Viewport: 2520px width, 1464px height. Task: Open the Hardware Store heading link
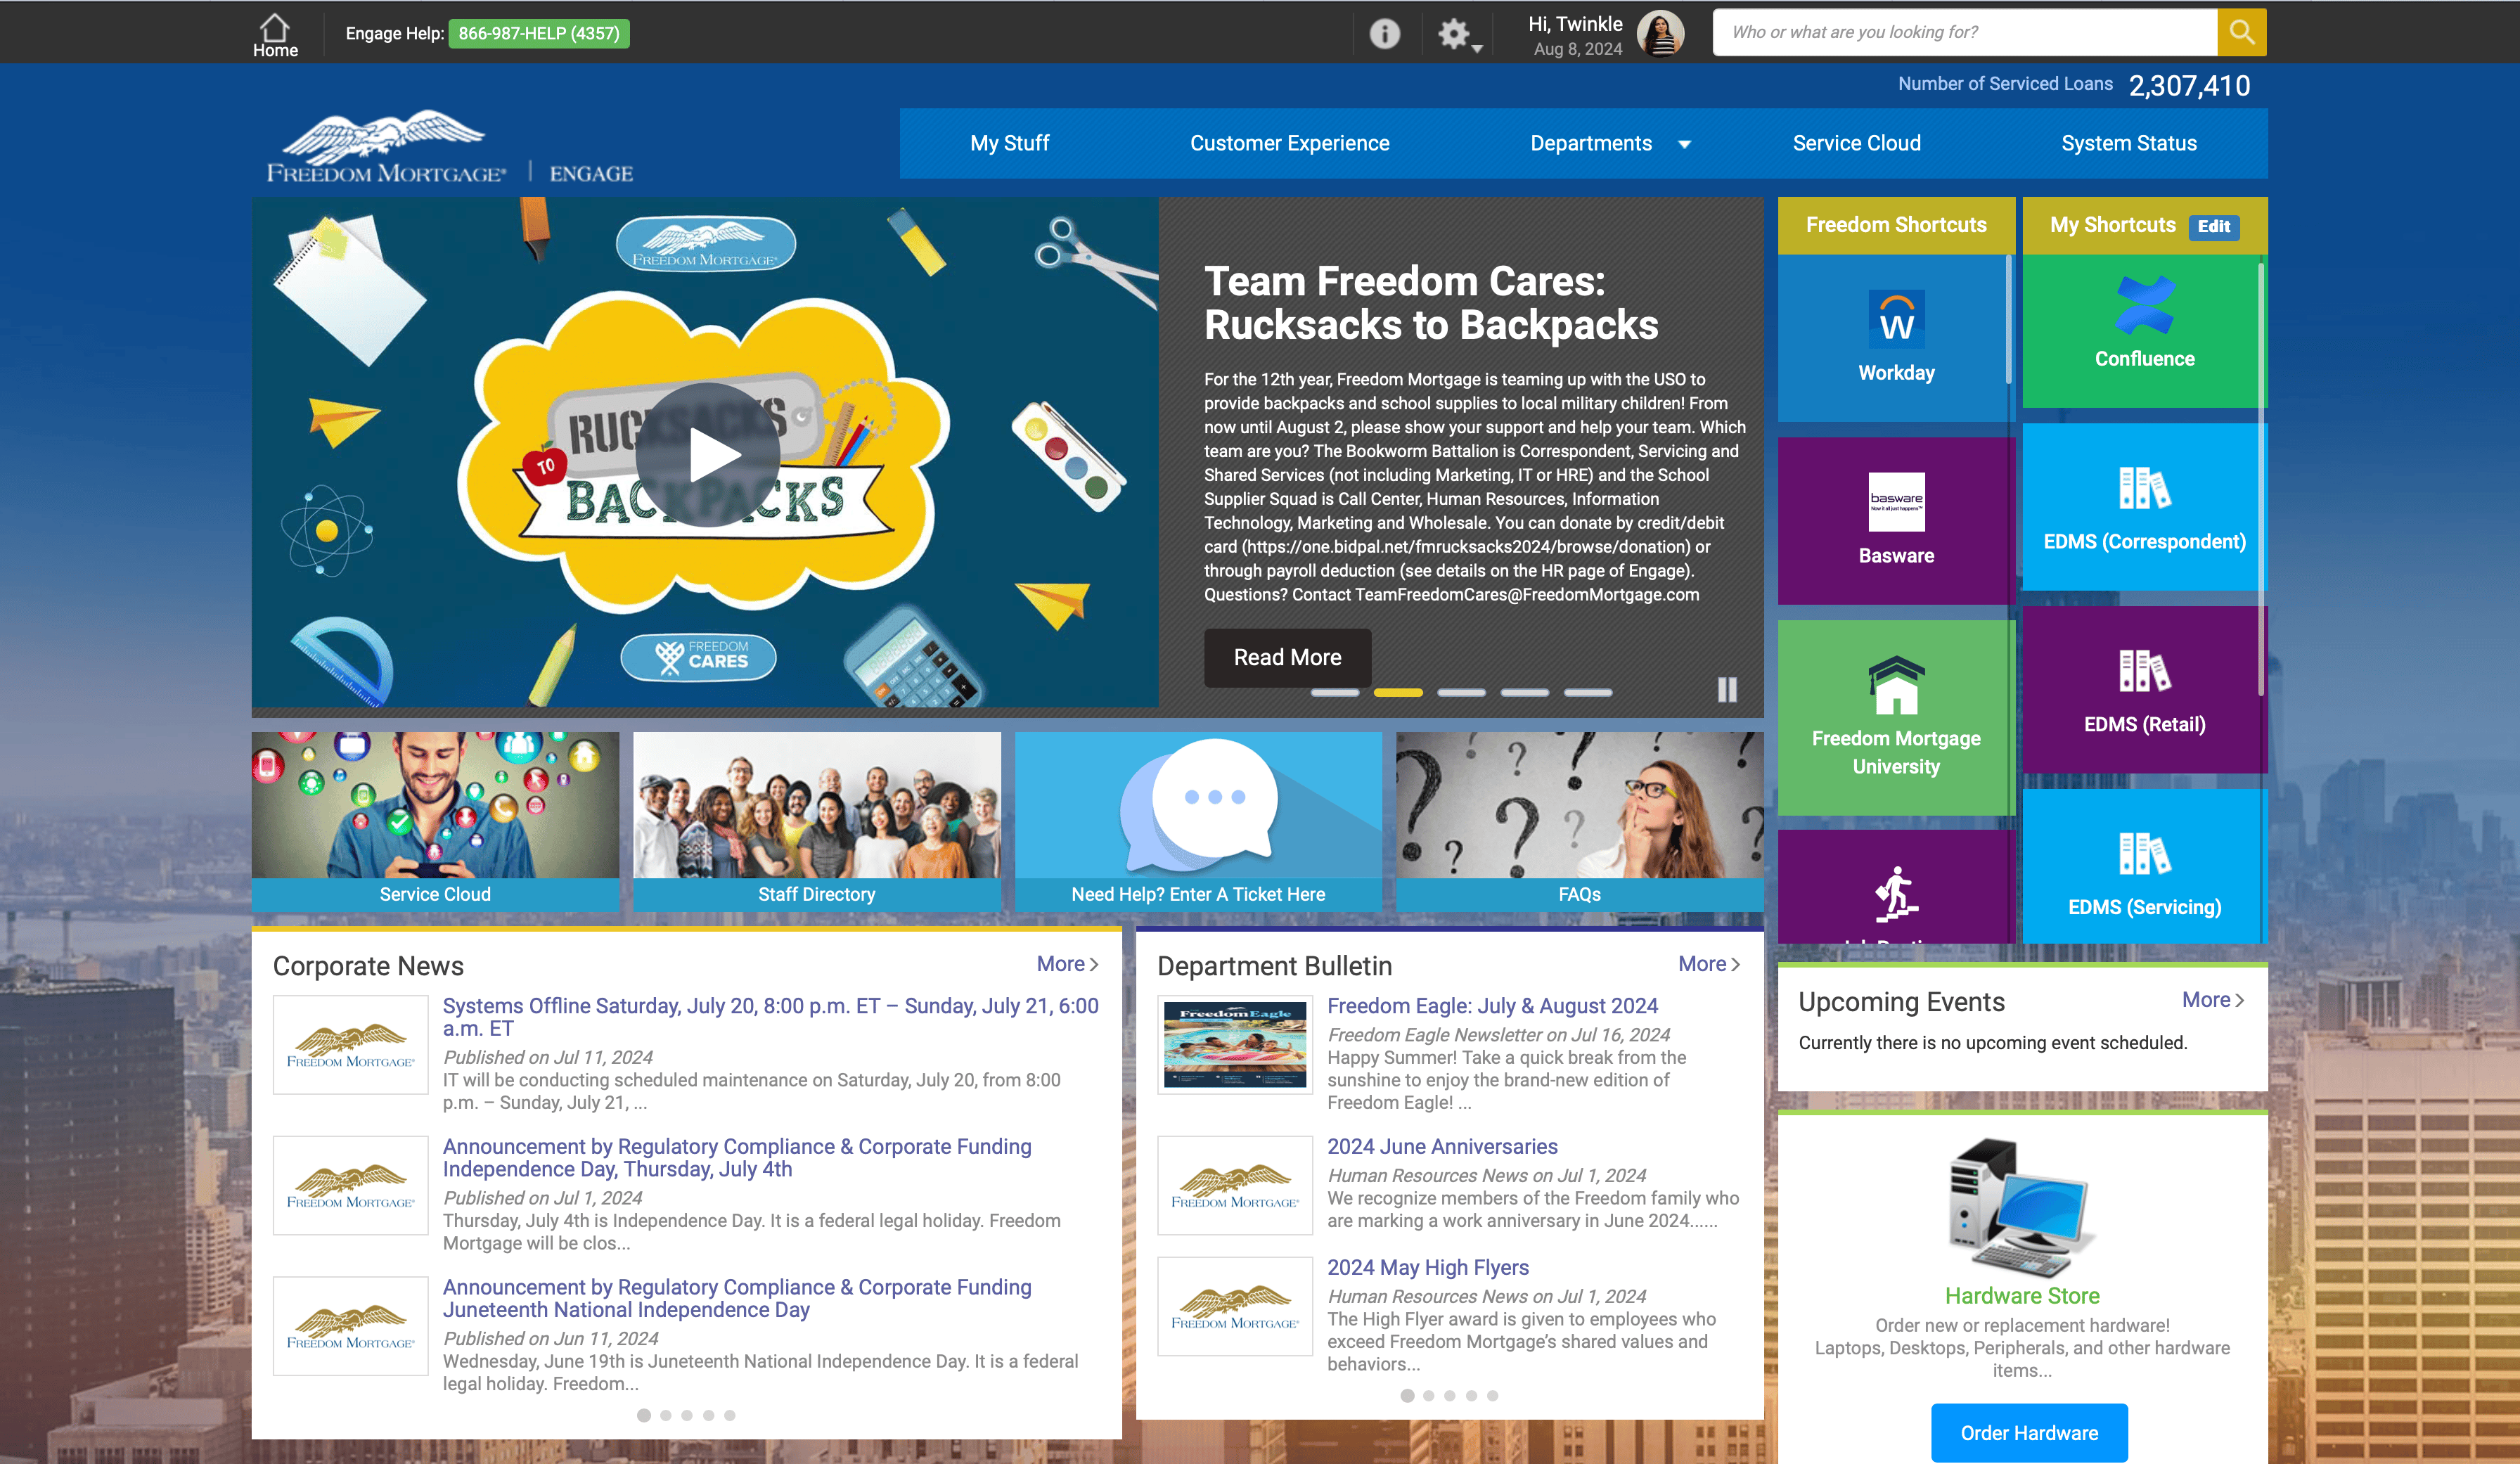point(2021,1296)
